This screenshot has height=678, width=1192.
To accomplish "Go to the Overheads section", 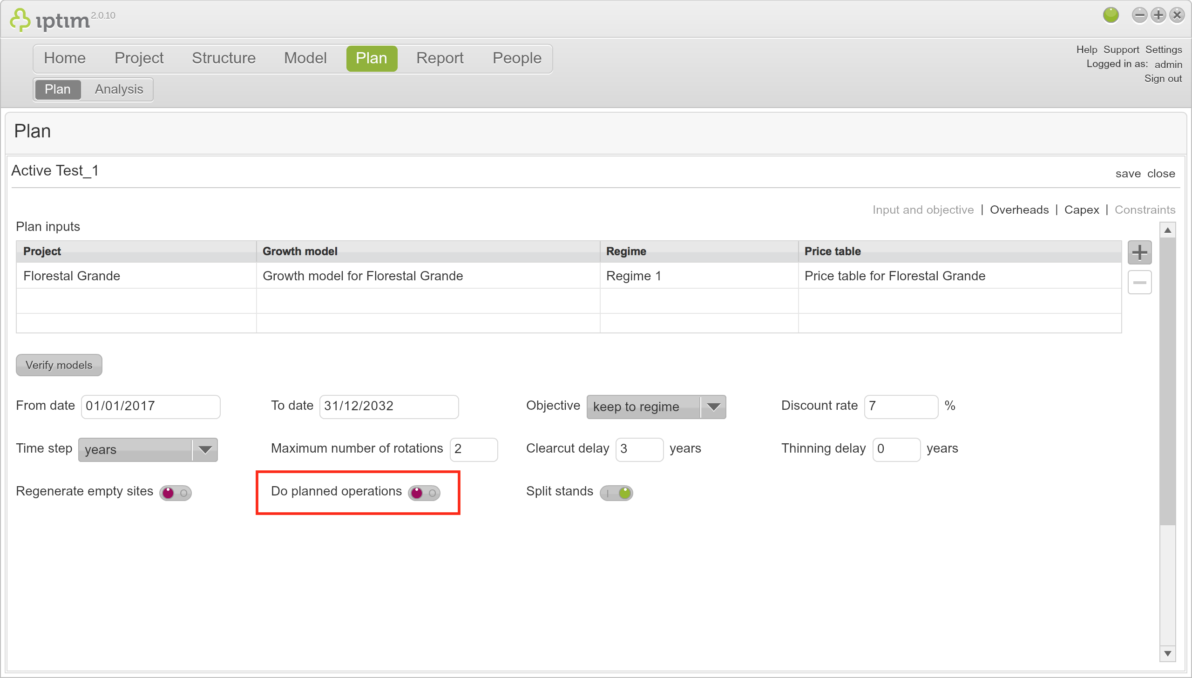I will click(1019, 210).
